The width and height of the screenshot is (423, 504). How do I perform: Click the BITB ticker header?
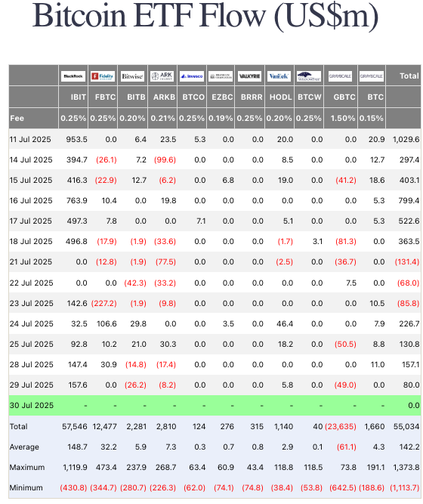136,97
